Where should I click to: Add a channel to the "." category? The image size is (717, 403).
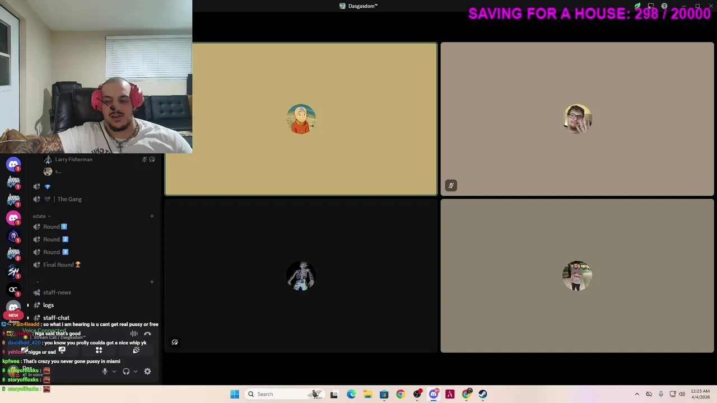pos(152,282)
